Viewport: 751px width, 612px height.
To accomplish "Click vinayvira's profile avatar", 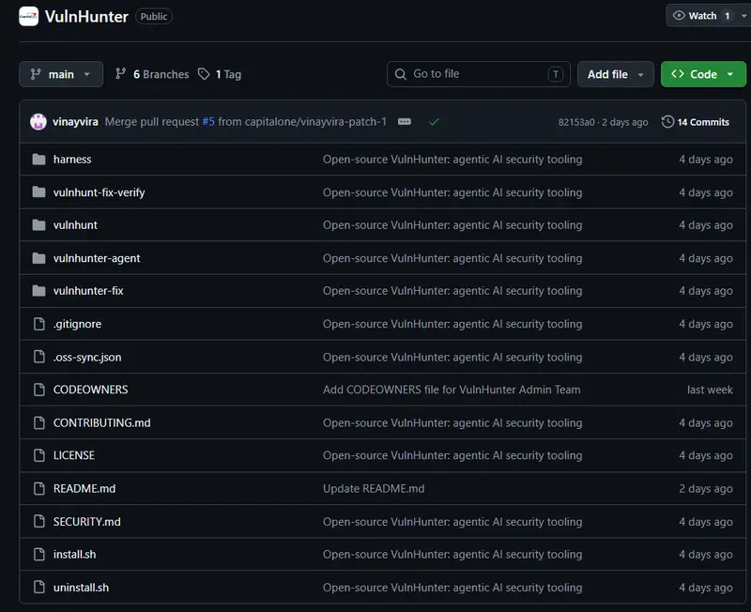I will coord(38,122).
